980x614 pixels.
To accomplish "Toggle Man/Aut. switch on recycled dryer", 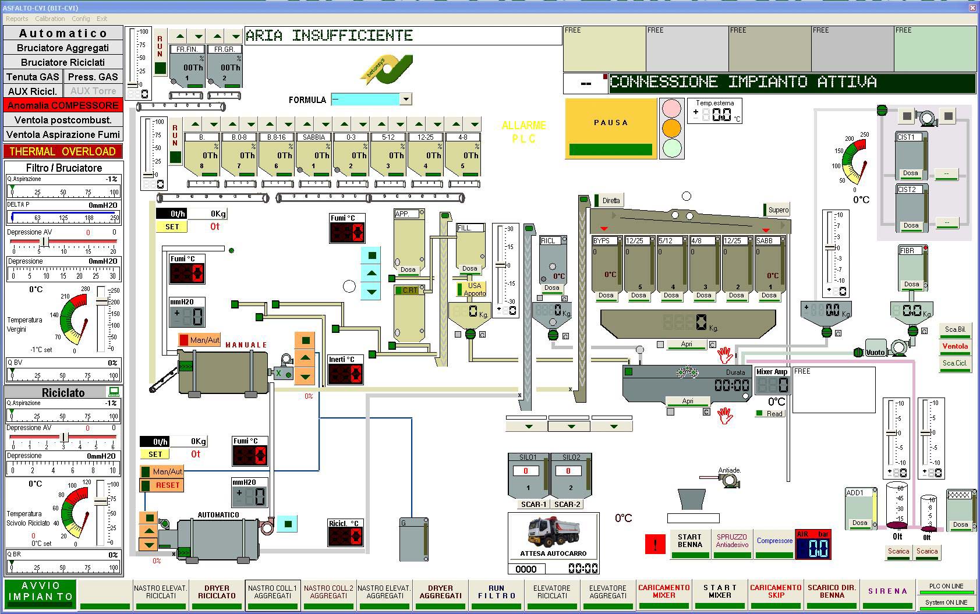I will (x=161, y=471).
